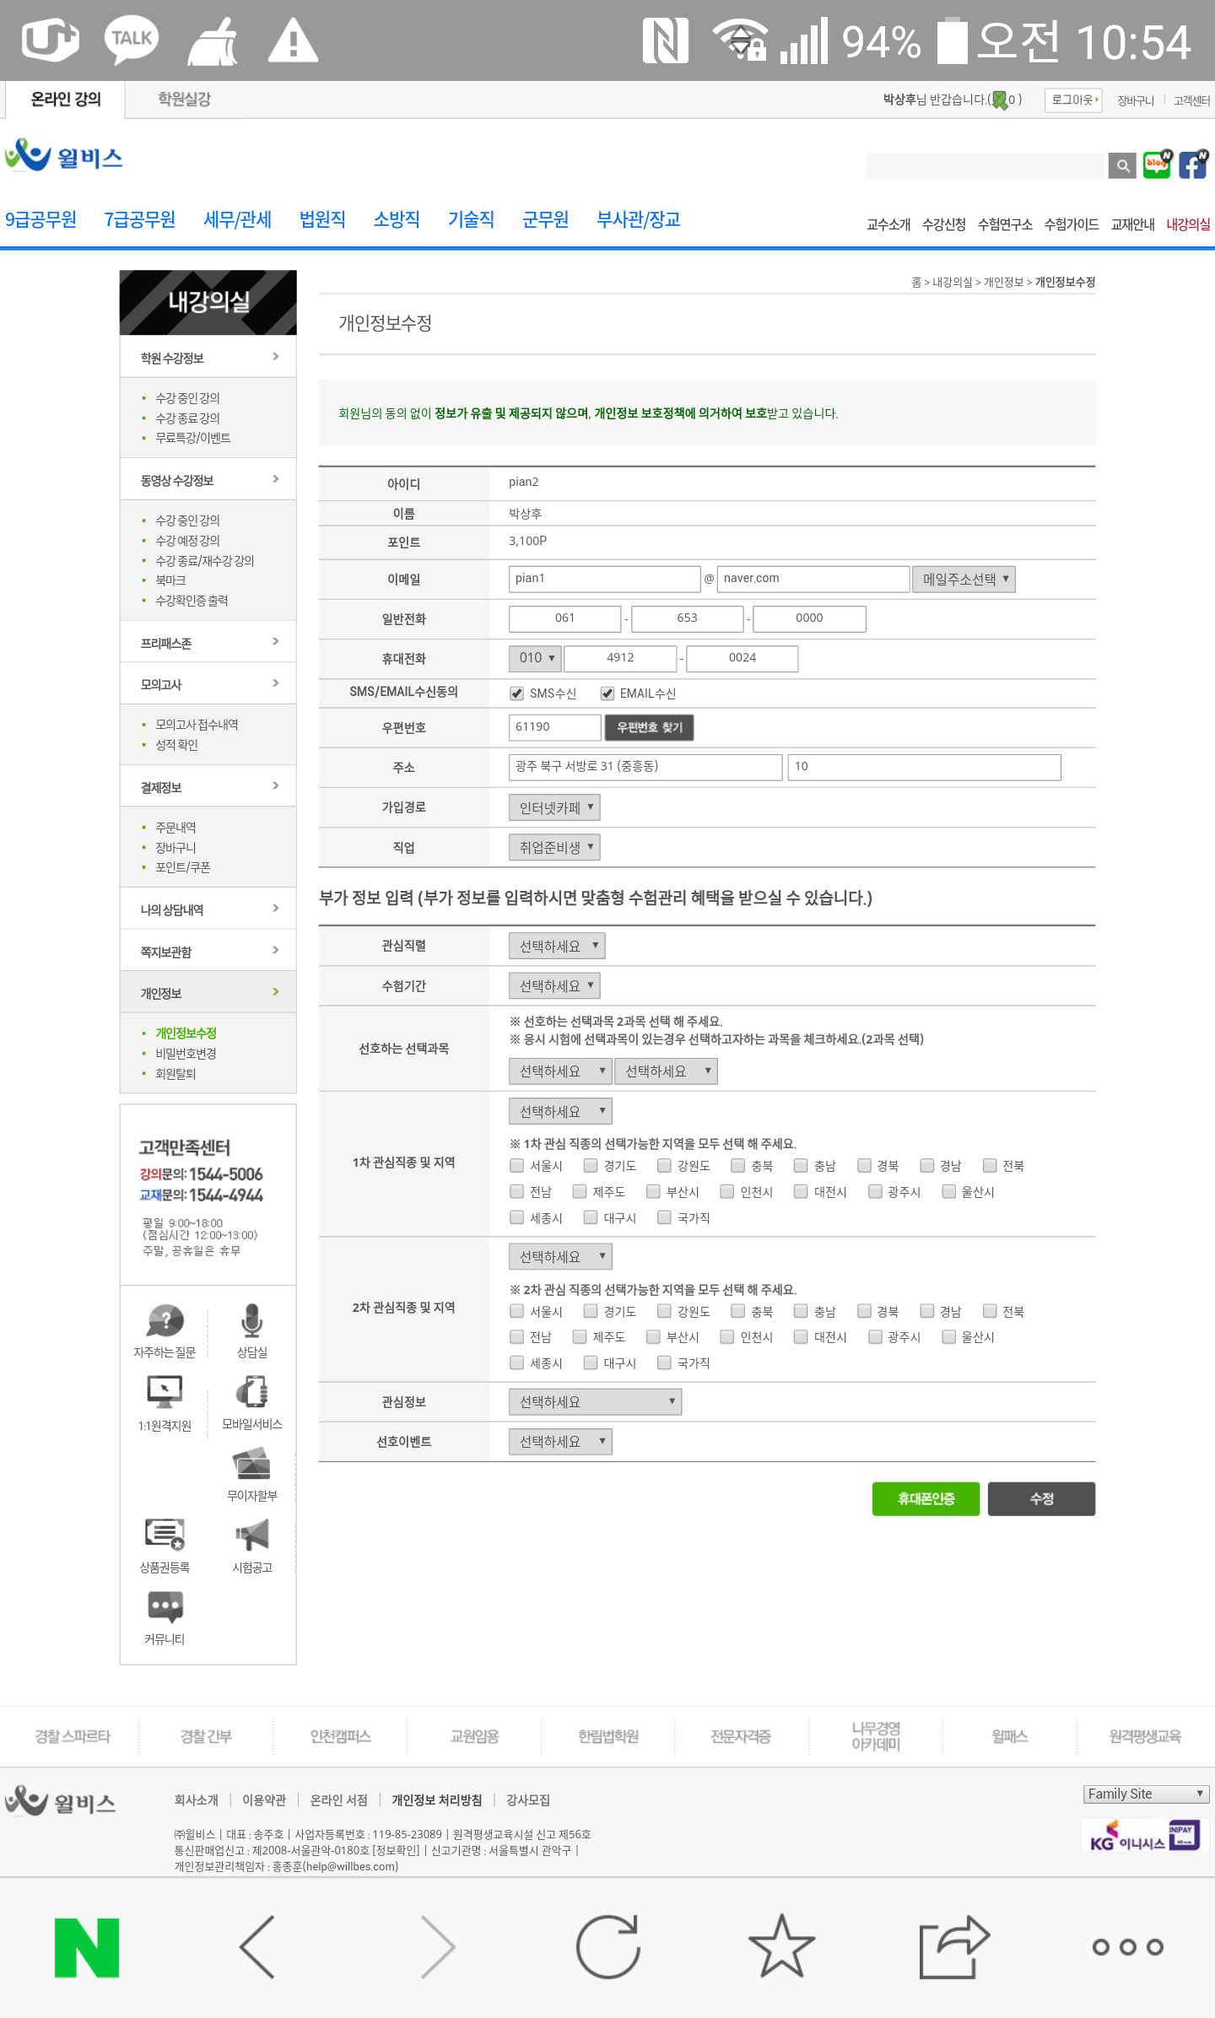1215x2018 pixels.
Task: Open 개인정보 처리방침 footer link
Action: pos(436,1800)
